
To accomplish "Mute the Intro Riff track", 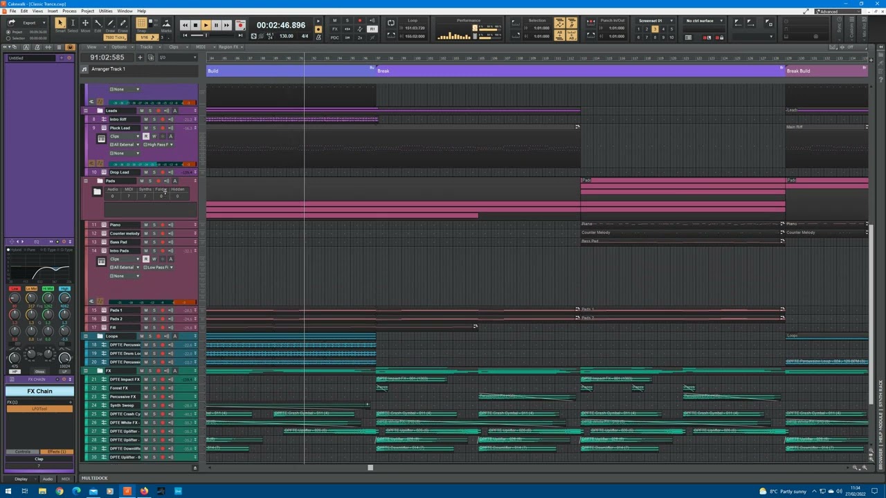I will pos(145,120).
